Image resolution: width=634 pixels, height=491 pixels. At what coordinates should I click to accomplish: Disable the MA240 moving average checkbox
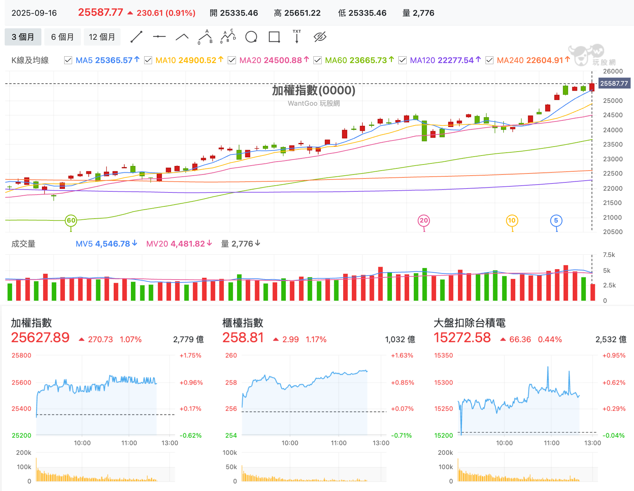tap(489, 60)
